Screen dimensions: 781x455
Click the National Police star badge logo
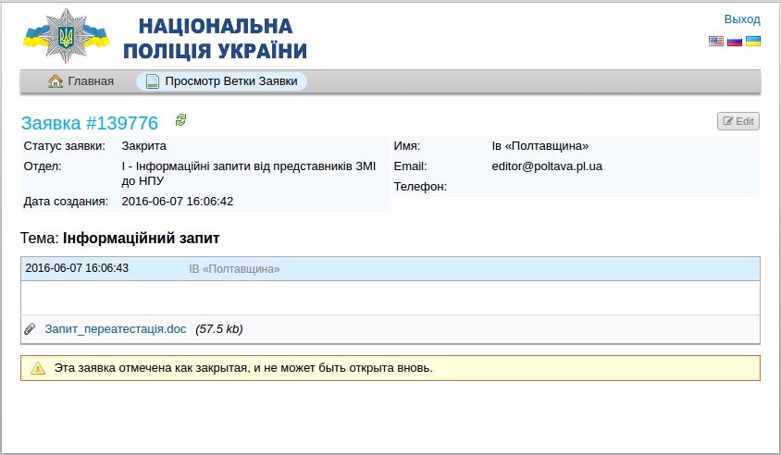click(x=65, y=37)
